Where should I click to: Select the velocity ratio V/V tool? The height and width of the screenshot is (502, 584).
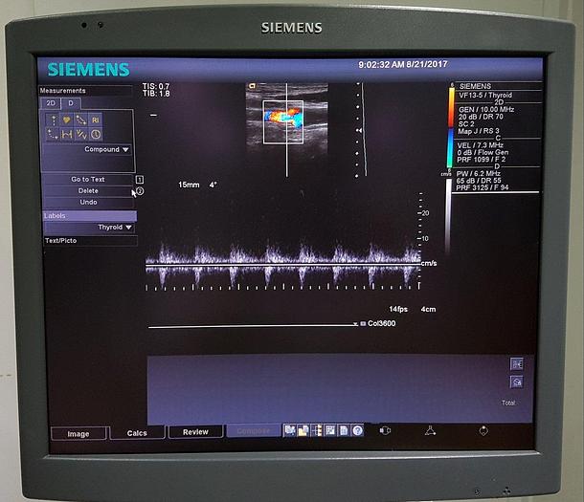click(x=80, y=134)
